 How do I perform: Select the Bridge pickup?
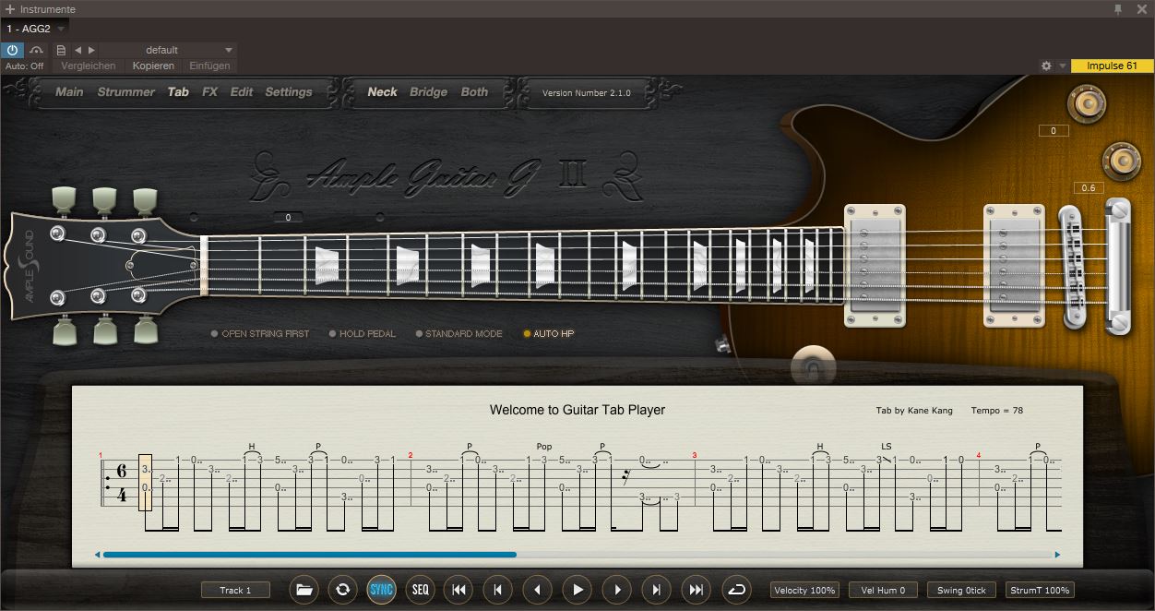[428, 92]
